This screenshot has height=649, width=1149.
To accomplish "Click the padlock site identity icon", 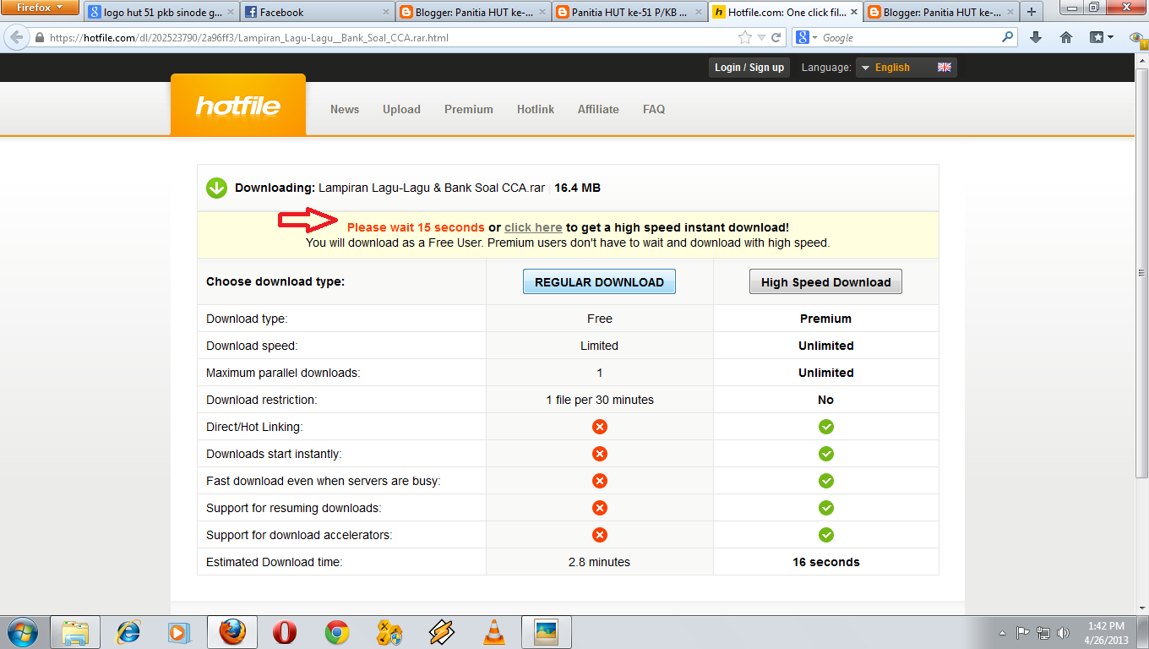I will (39, 38).
